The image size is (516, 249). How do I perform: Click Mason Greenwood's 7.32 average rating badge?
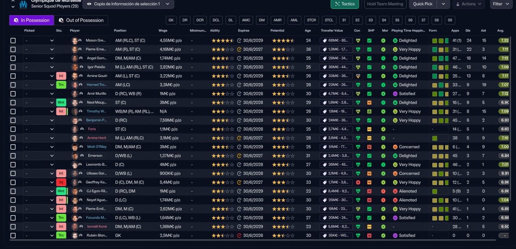tap(504, 41)
